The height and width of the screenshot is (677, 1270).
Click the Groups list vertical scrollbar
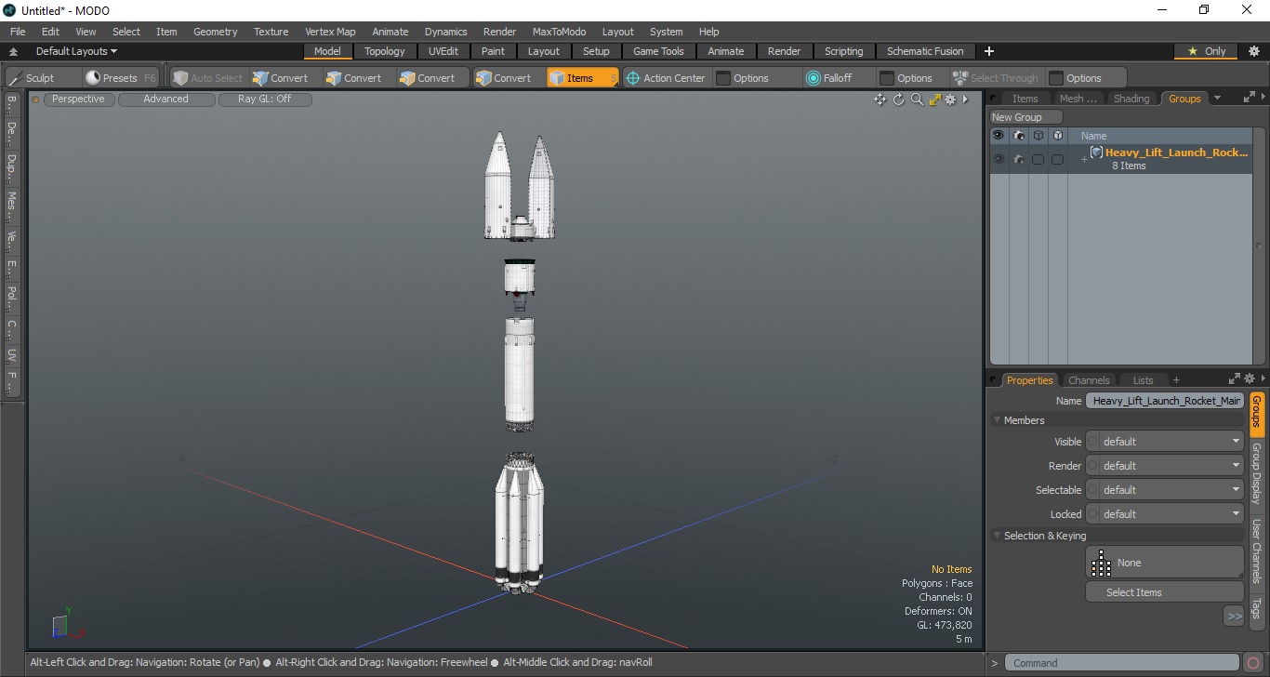coord(1259,246)
